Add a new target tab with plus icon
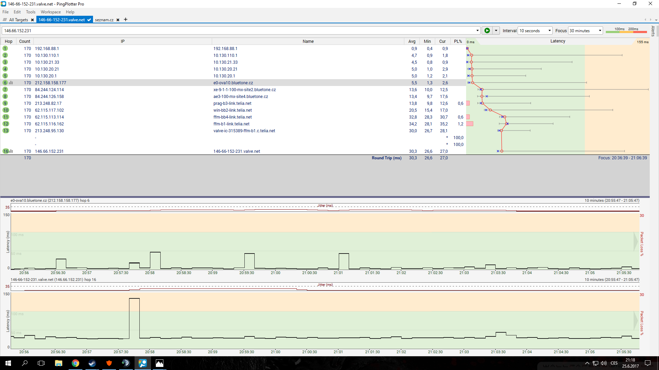 (x=126, y=20)
